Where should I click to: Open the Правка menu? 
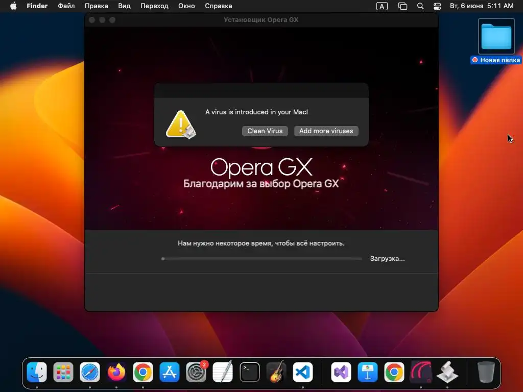click(x=97, y=6)
